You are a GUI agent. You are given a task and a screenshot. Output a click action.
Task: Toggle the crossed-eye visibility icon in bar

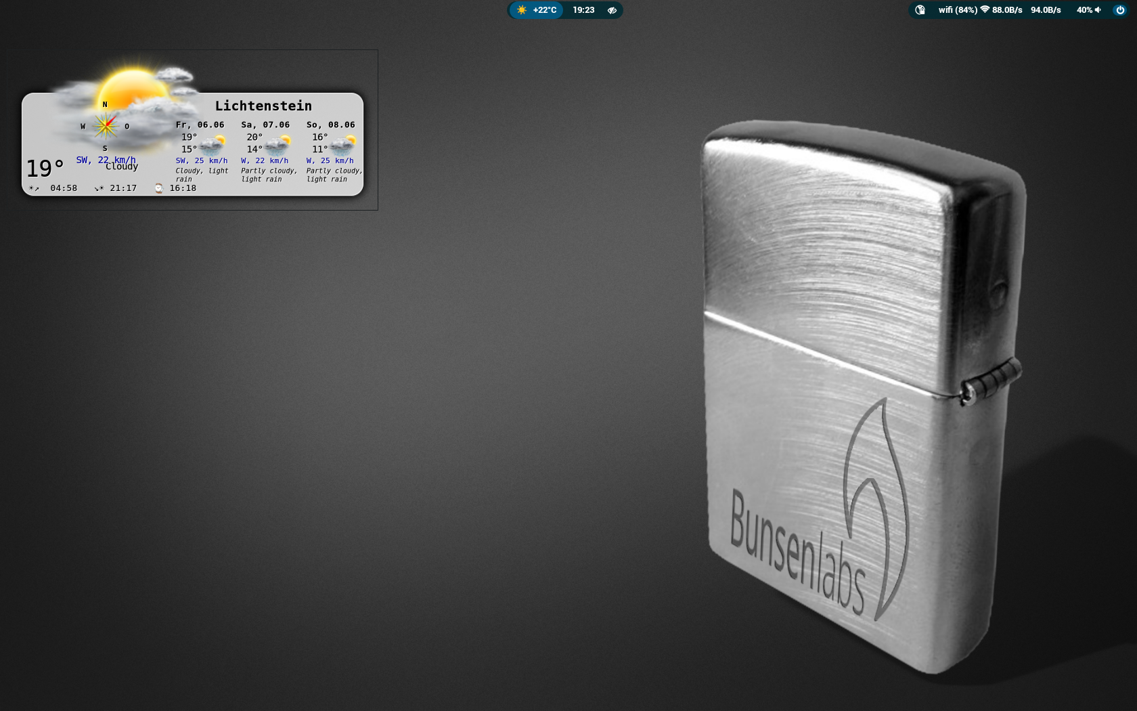point(612,10)
